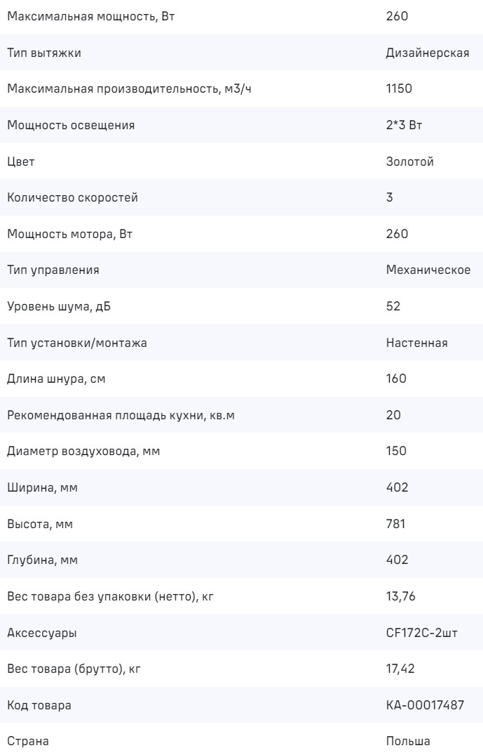Click the 'CF172C-2шт' accessories value

tap(422, 633)
